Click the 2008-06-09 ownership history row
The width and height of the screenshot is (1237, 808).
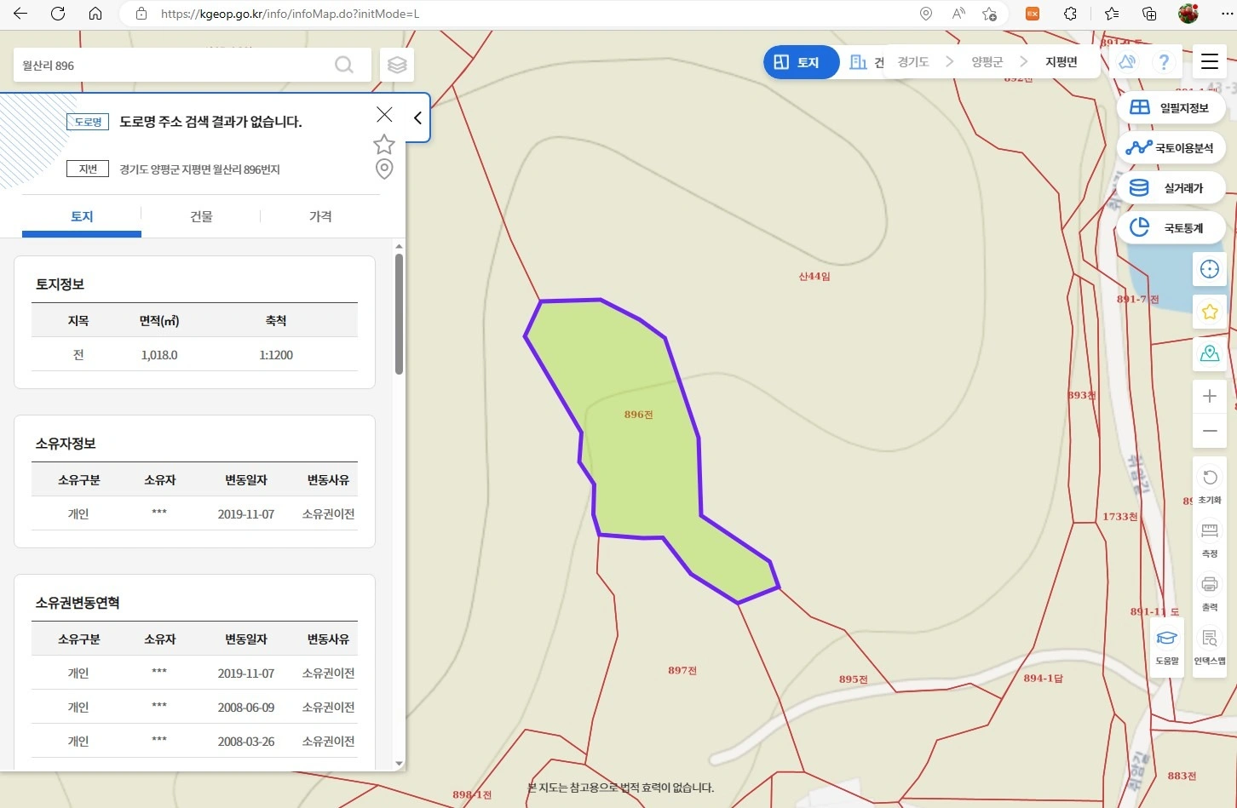[x=194, y=707]
